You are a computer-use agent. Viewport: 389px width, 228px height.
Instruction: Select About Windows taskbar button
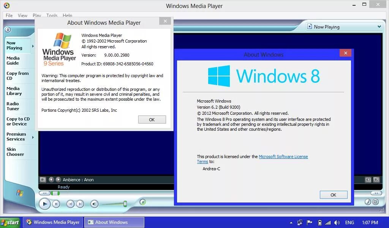point(114,222)
